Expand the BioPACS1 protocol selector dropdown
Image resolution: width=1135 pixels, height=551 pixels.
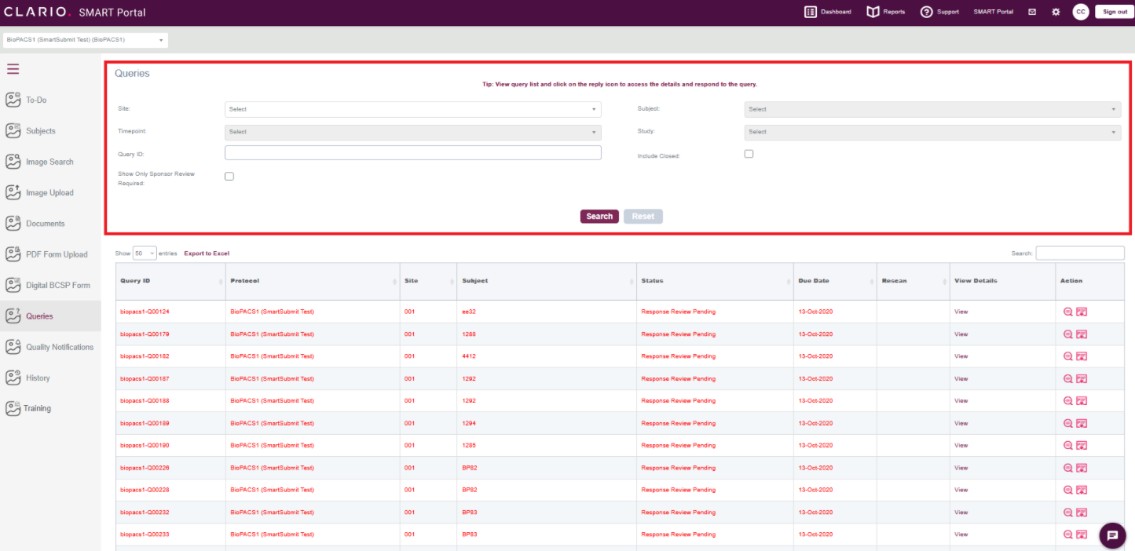(x=85, y=40)
